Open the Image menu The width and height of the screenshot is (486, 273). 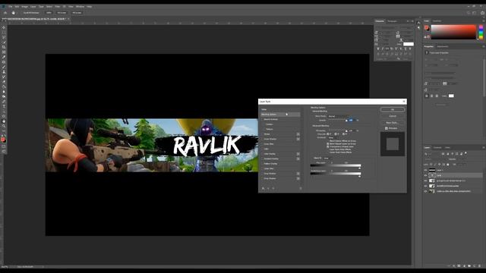tap(25, 7)
